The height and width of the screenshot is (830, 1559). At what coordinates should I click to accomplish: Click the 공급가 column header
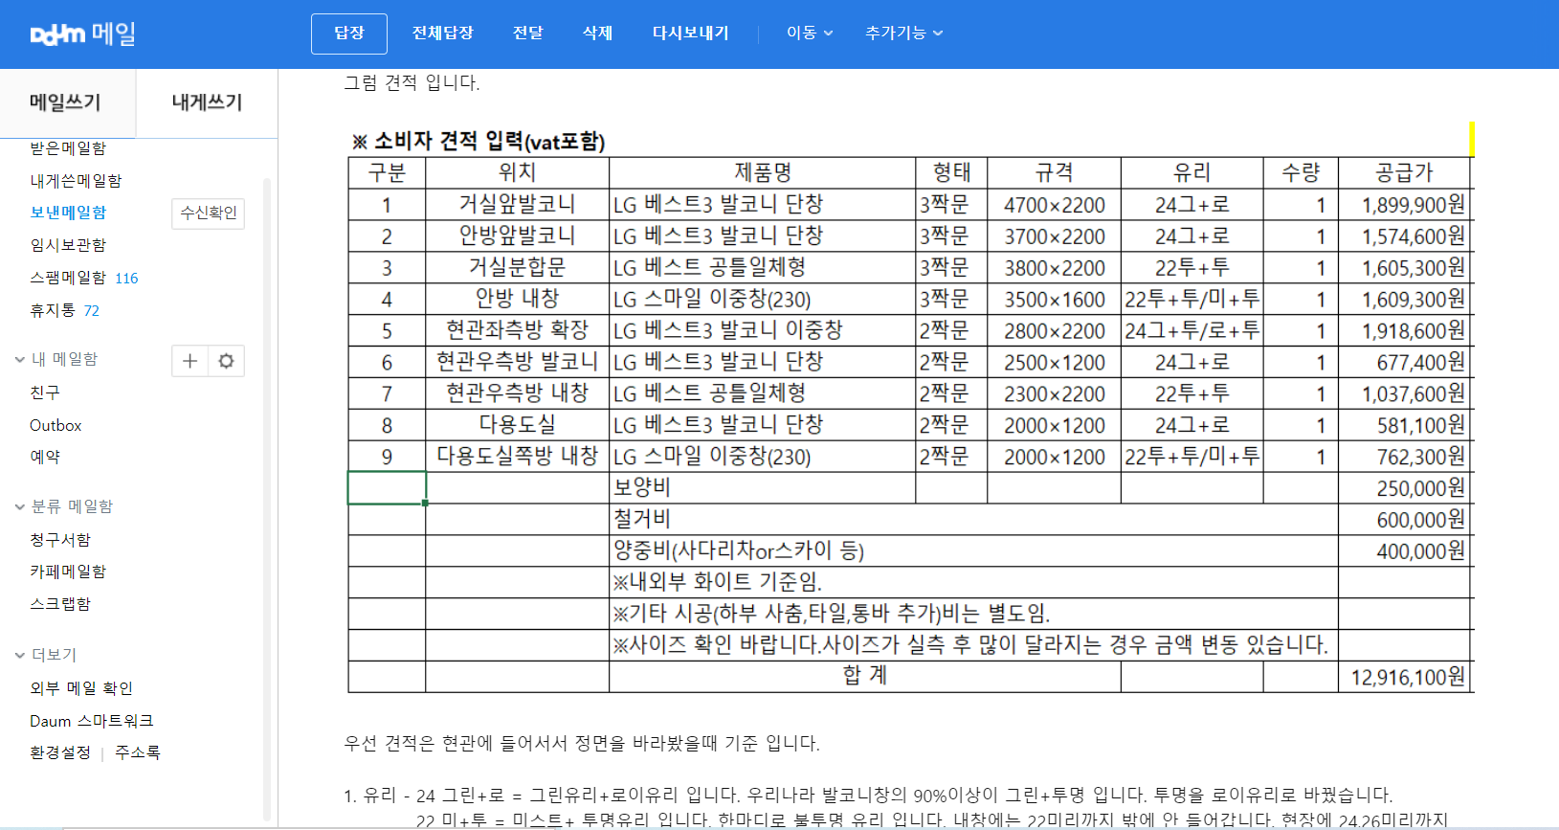point(1404,172)
